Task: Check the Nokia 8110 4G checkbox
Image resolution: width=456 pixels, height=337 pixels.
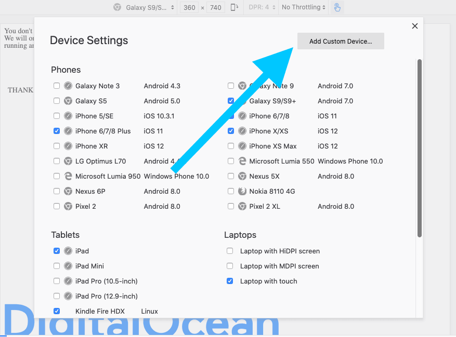Action: point(231,191)
